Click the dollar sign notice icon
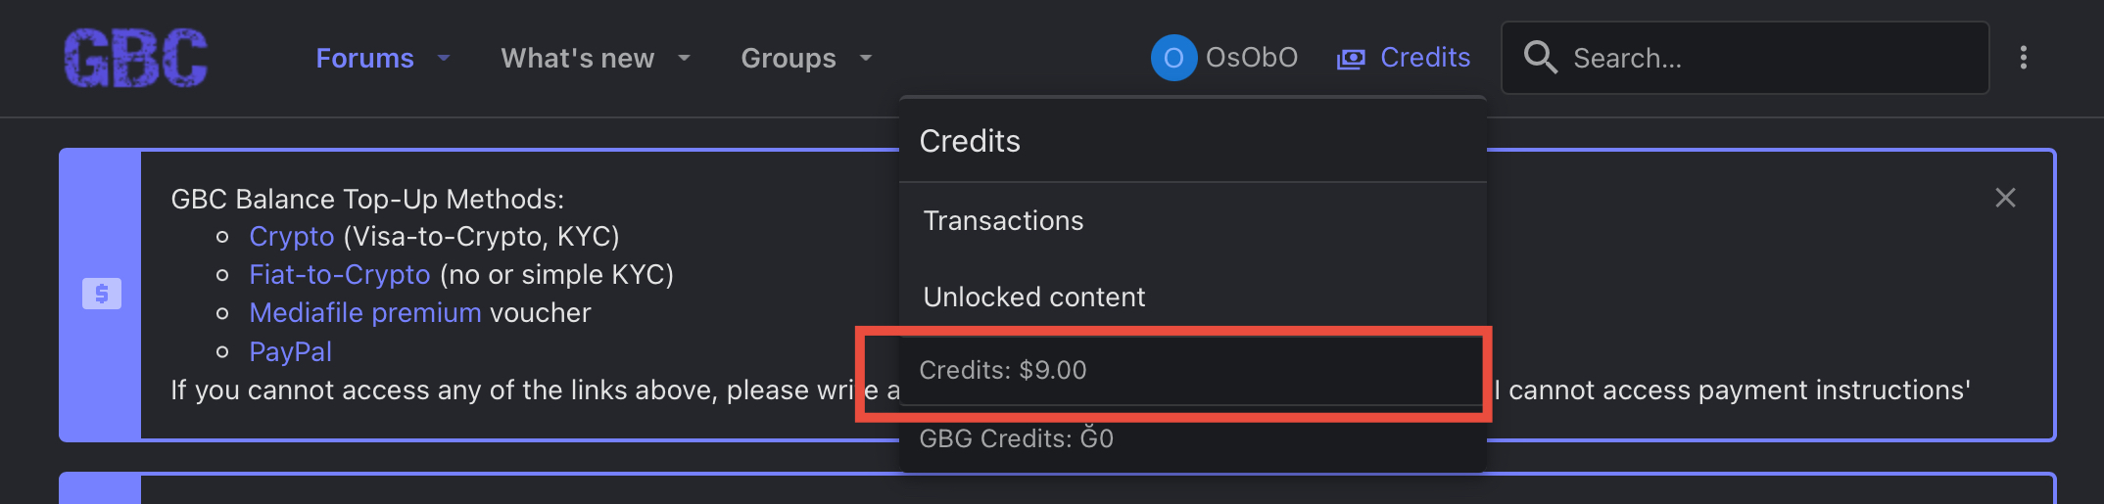The height and width of the screenshot is (504, 2104). 102,294
